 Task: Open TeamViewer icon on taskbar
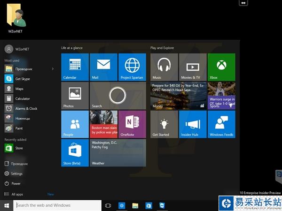click(162, 205)
